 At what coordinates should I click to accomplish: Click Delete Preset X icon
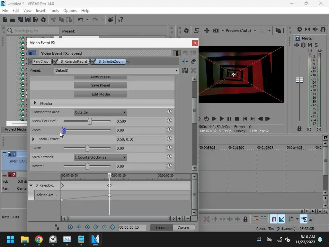click(x=193, y=70)
